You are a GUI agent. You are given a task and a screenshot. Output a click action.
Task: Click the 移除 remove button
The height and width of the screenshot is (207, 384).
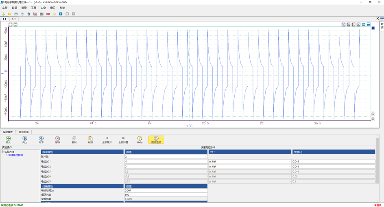click(57, 140)
